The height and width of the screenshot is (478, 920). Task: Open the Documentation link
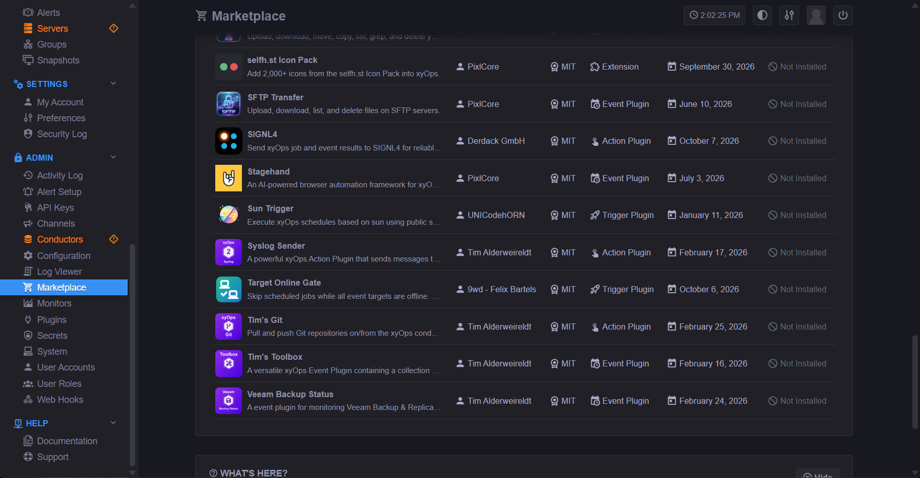point(67,441)
